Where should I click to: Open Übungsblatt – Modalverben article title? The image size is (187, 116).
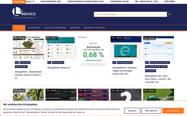[x=28, y=75]
